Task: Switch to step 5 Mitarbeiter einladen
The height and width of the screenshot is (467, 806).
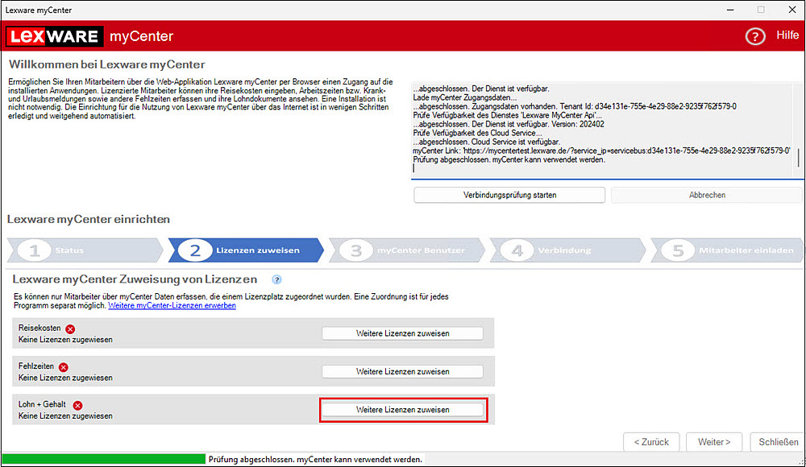Action: click(x=725, y=250)
